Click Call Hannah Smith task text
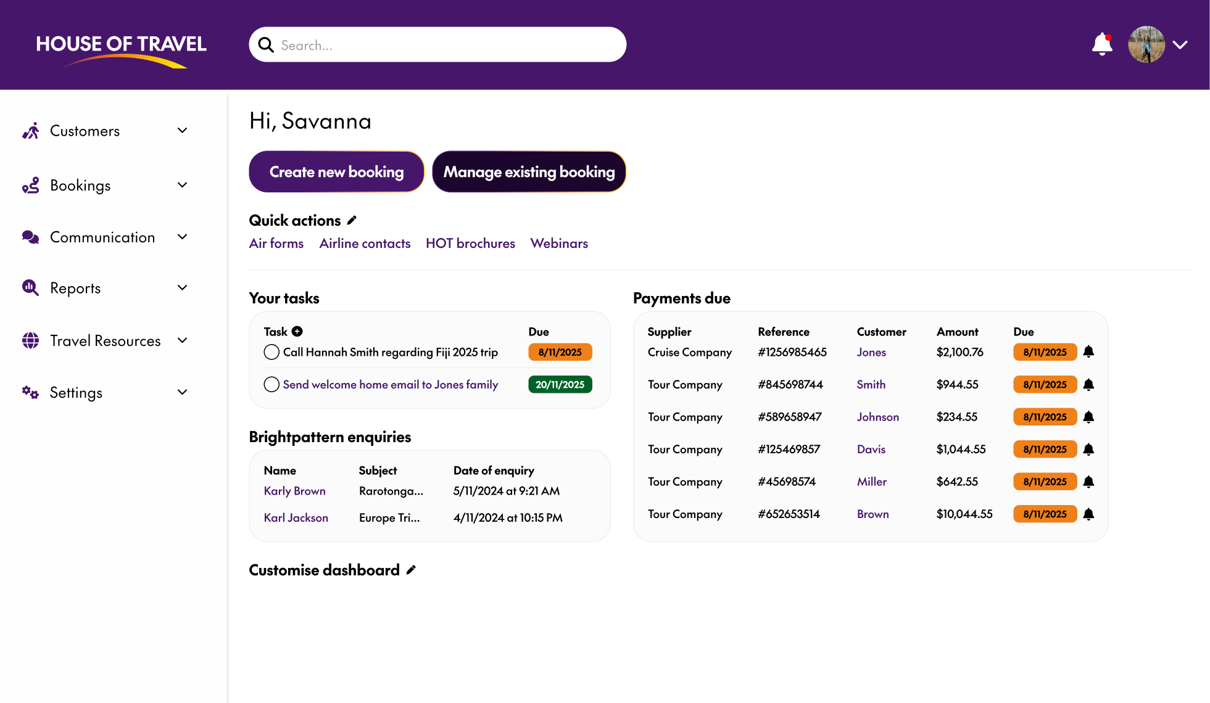The height and width of the screenshot is (703, 1210). (x=391, y=352)
